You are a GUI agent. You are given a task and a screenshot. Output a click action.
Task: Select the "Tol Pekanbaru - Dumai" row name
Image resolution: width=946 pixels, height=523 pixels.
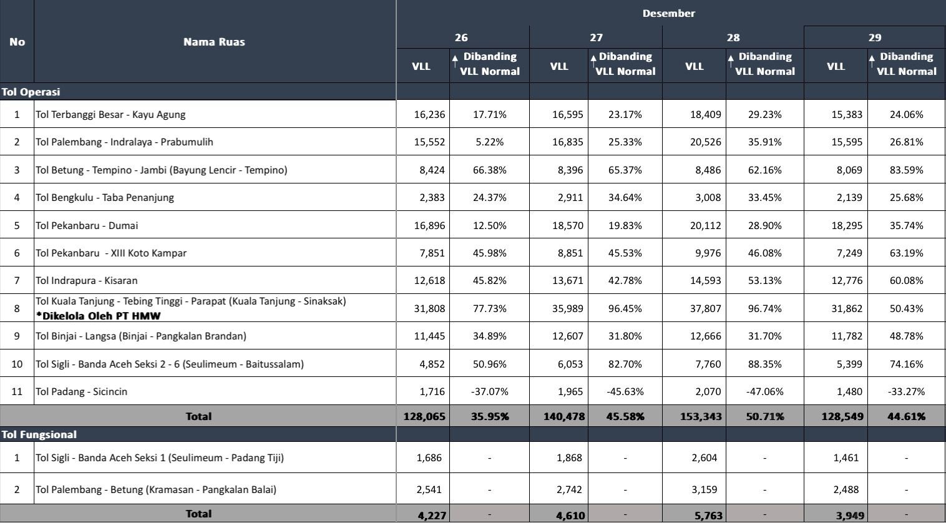point(87,225)
